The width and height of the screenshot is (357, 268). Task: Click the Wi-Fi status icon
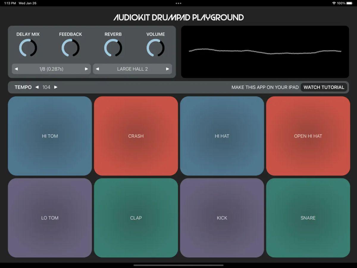coord(334,3)
